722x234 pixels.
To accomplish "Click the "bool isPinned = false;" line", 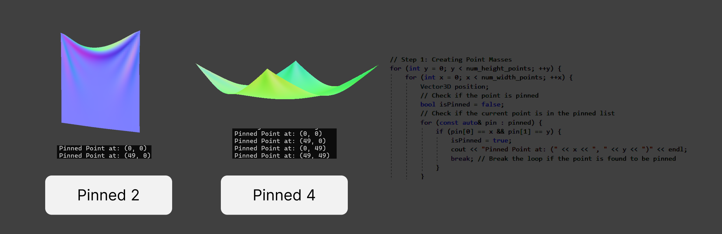I will click(462, 104).
